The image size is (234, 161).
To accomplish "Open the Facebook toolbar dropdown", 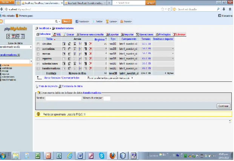I will [82, 21].
